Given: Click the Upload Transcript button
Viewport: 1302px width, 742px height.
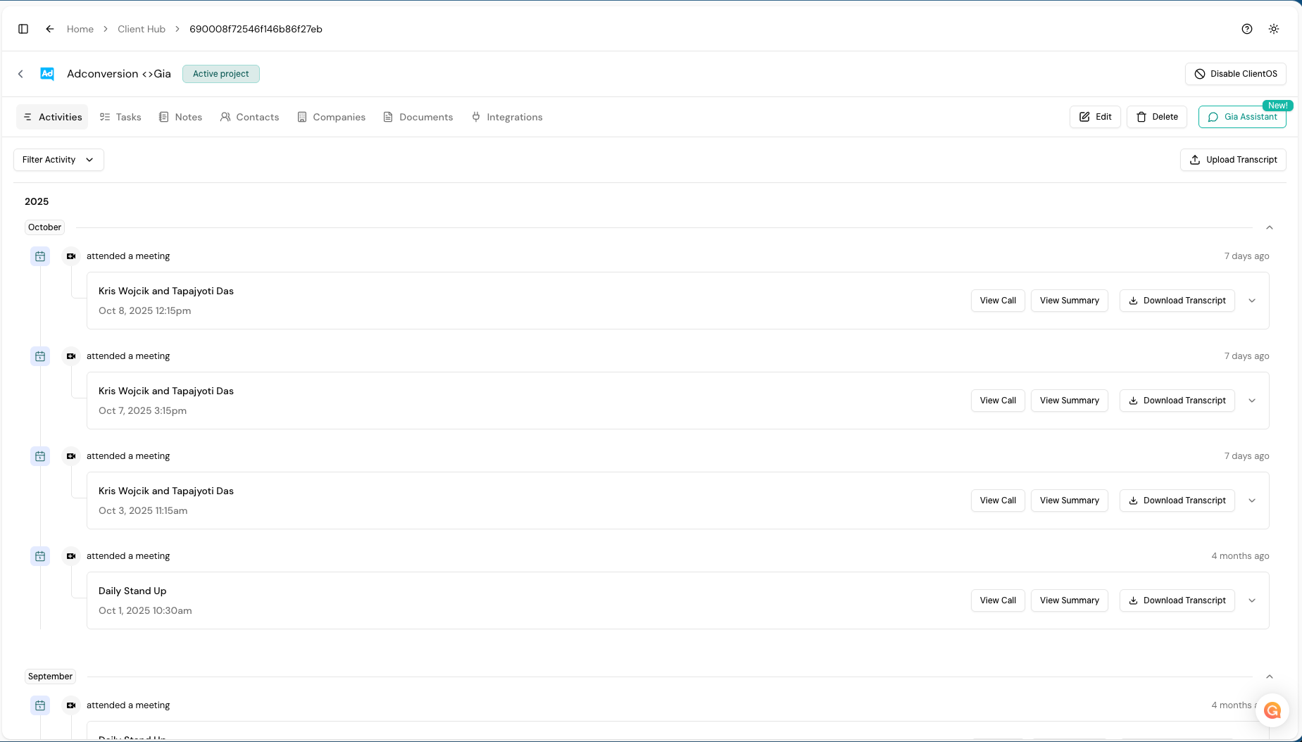Looking at the screenshot, I should [1232, 160].
